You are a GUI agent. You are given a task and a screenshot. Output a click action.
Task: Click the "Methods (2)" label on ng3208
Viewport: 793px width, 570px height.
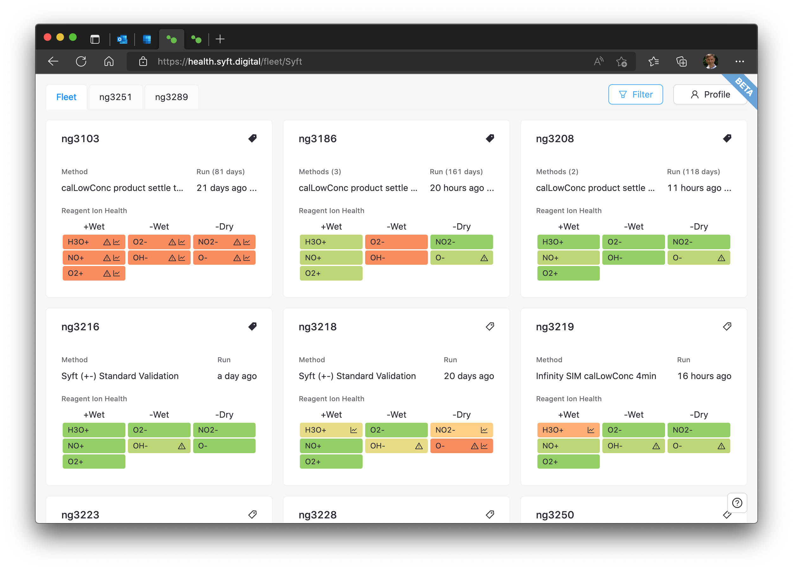coord(557,172)
